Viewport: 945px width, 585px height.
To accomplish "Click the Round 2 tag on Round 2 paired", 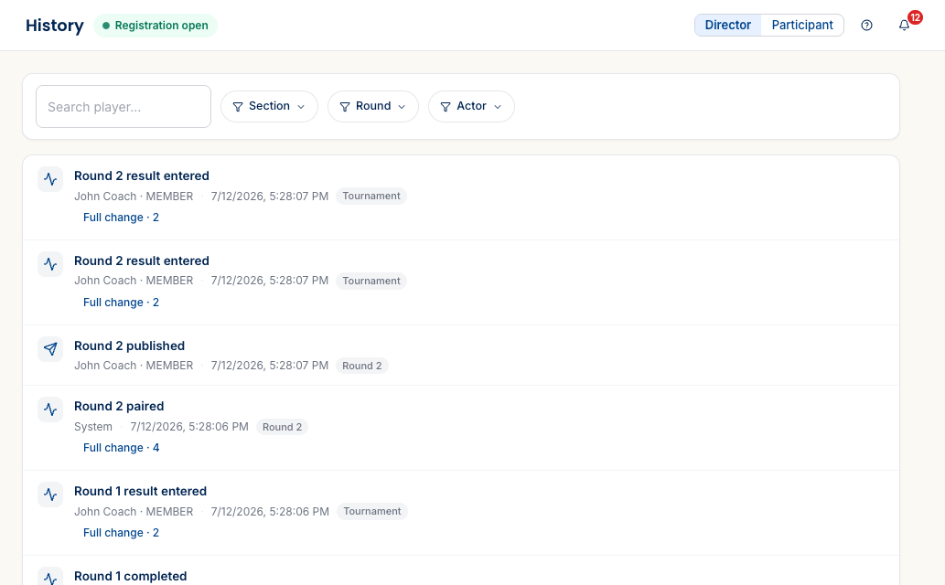I will point(282,427).
